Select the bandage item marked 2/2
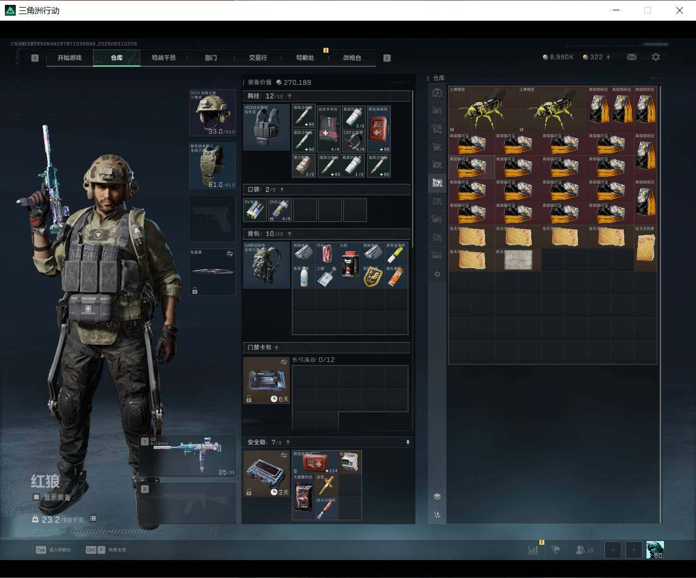Screen dimensions: 696x578 tap(304, 166)
